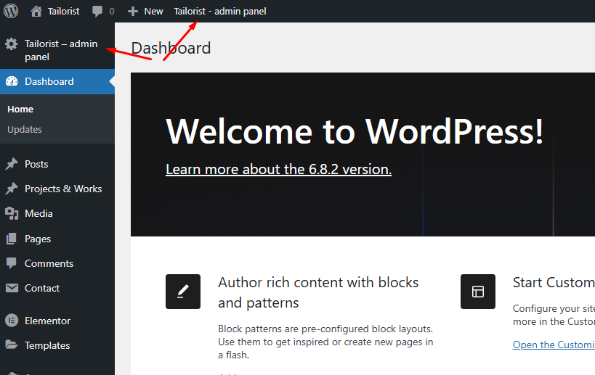This screenshot has height=375, width=595.
Task: Click the Comments speech bubble sidebar icon
Action: coord(12,263)
